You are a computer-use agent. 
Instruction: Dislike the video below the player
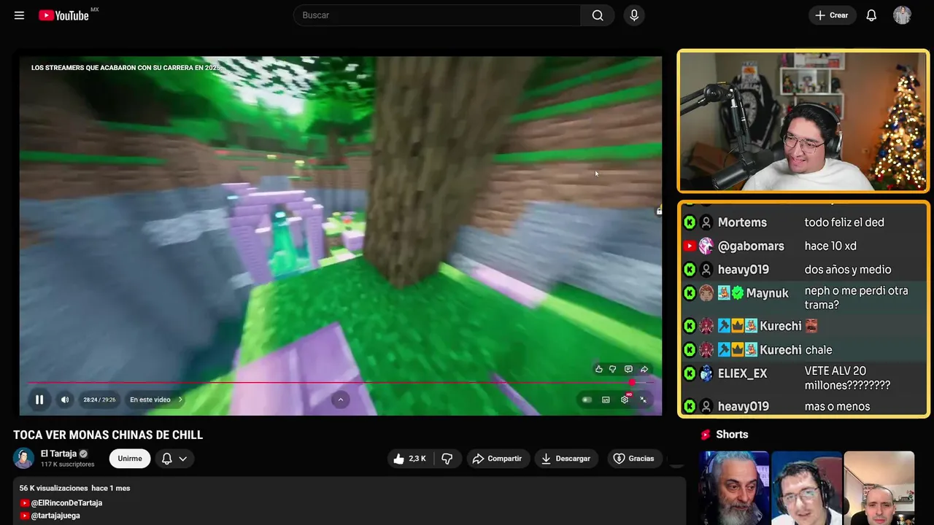[x=447, y=459]
